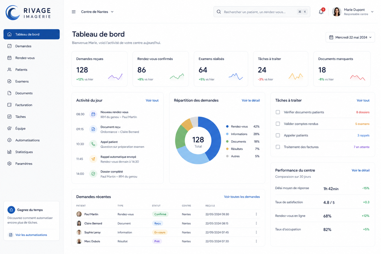The image size is (381, 254).
Task: Select Facturation in the sidebar
Action: tap(32, 105)
